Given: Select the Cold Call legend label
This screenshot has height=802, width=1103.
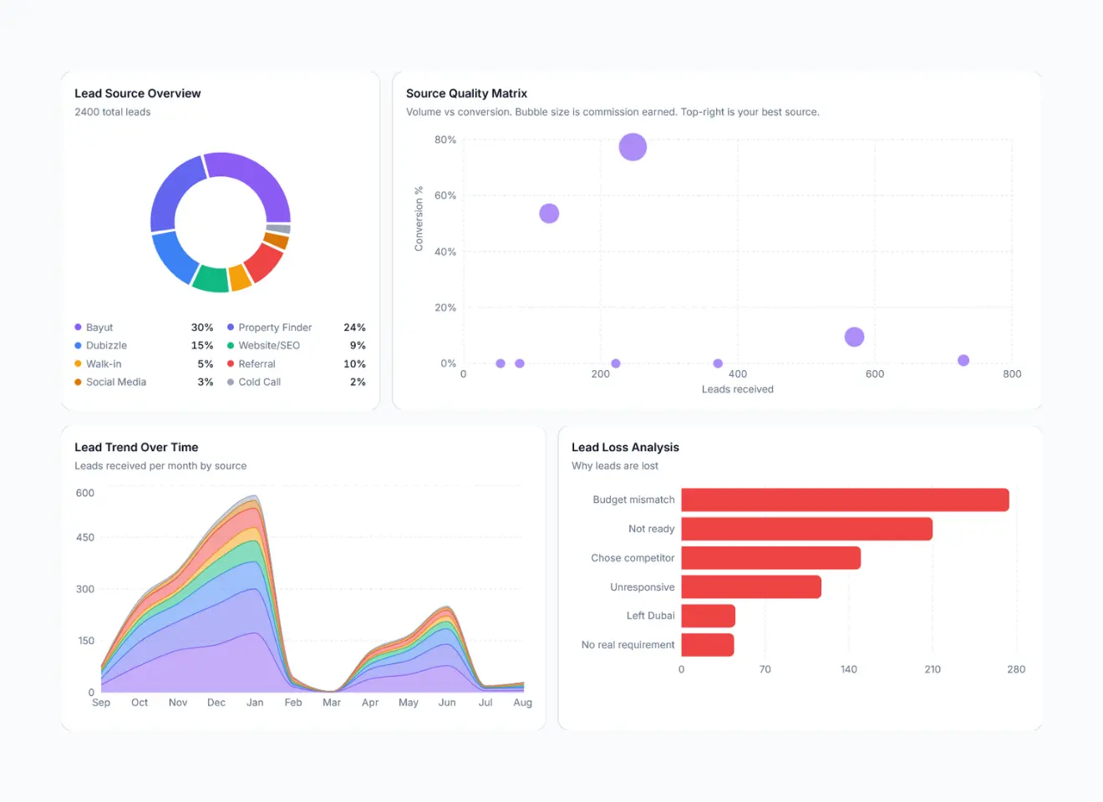Looking at the screenshot, I should point(260,382).
